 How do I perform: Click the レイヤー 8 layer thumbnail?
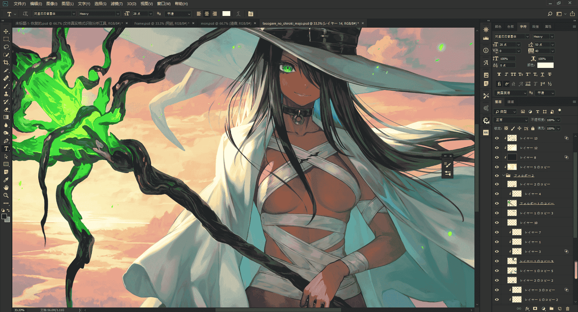pos(512,157)
